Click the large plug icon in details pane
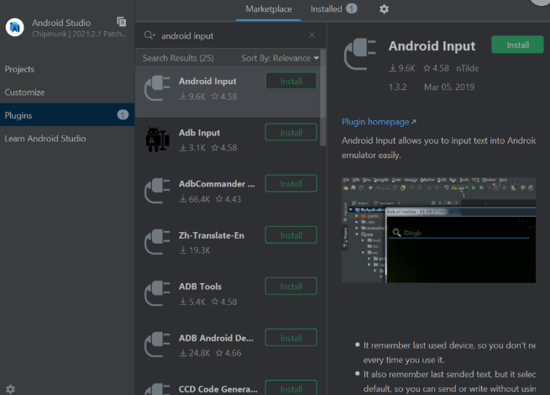550x395 pixels. pyautogui.click(x=360, y=54)
